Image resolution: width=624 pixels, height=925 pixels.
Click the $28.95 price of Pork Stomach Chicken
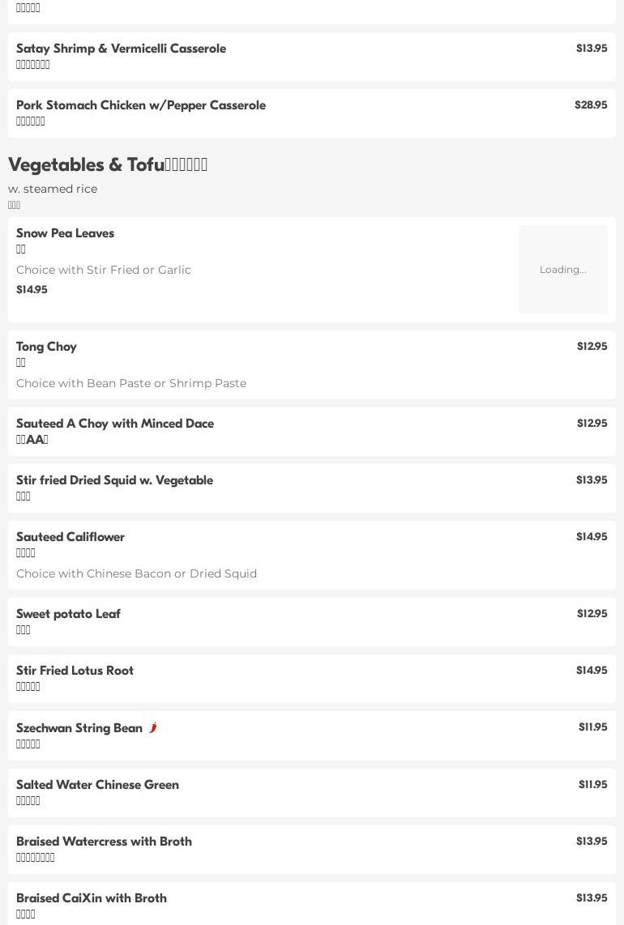[591, 105]
